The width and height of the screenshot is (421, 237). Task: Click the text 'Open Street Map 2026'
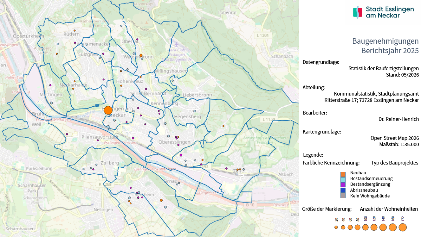[395, 138]
